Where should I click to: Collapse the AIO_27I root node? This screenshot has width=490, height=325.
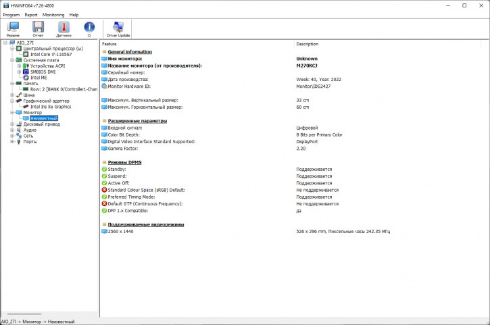coord(5,43)
